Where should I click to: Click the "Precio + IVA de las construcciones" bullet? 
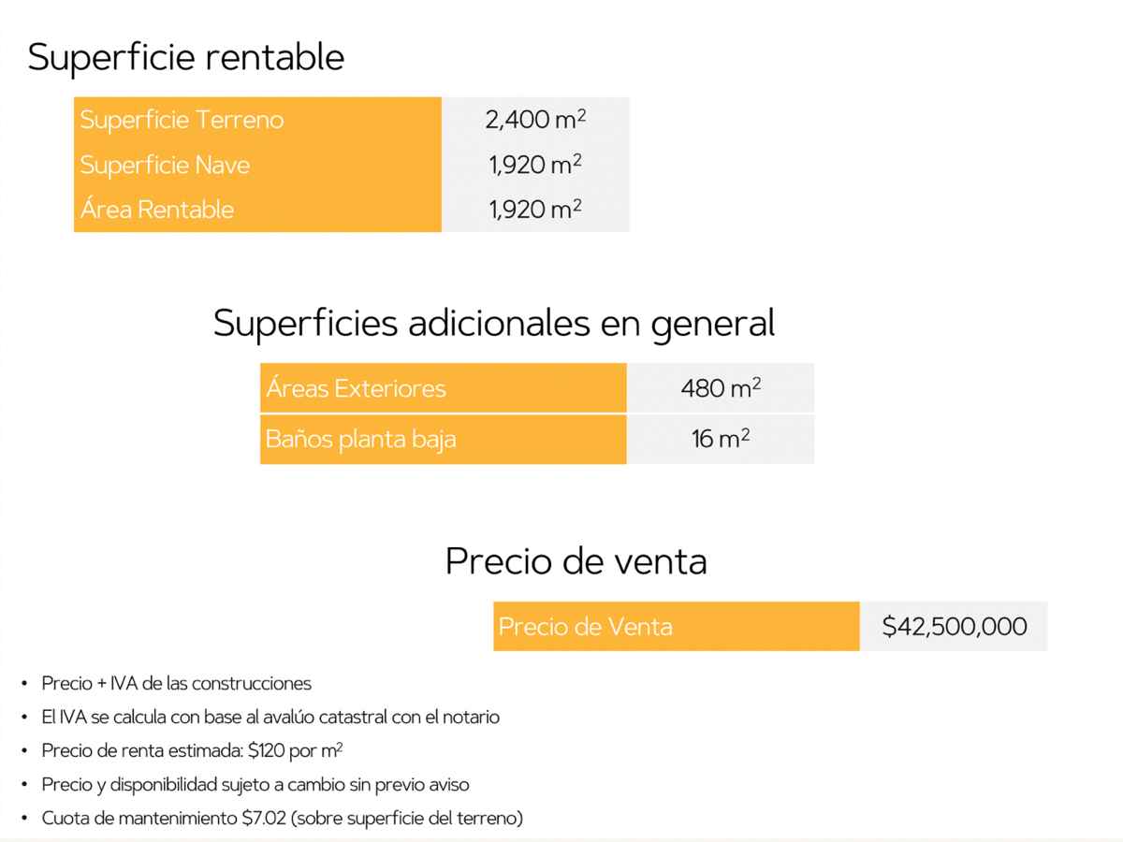click(176, 683)
